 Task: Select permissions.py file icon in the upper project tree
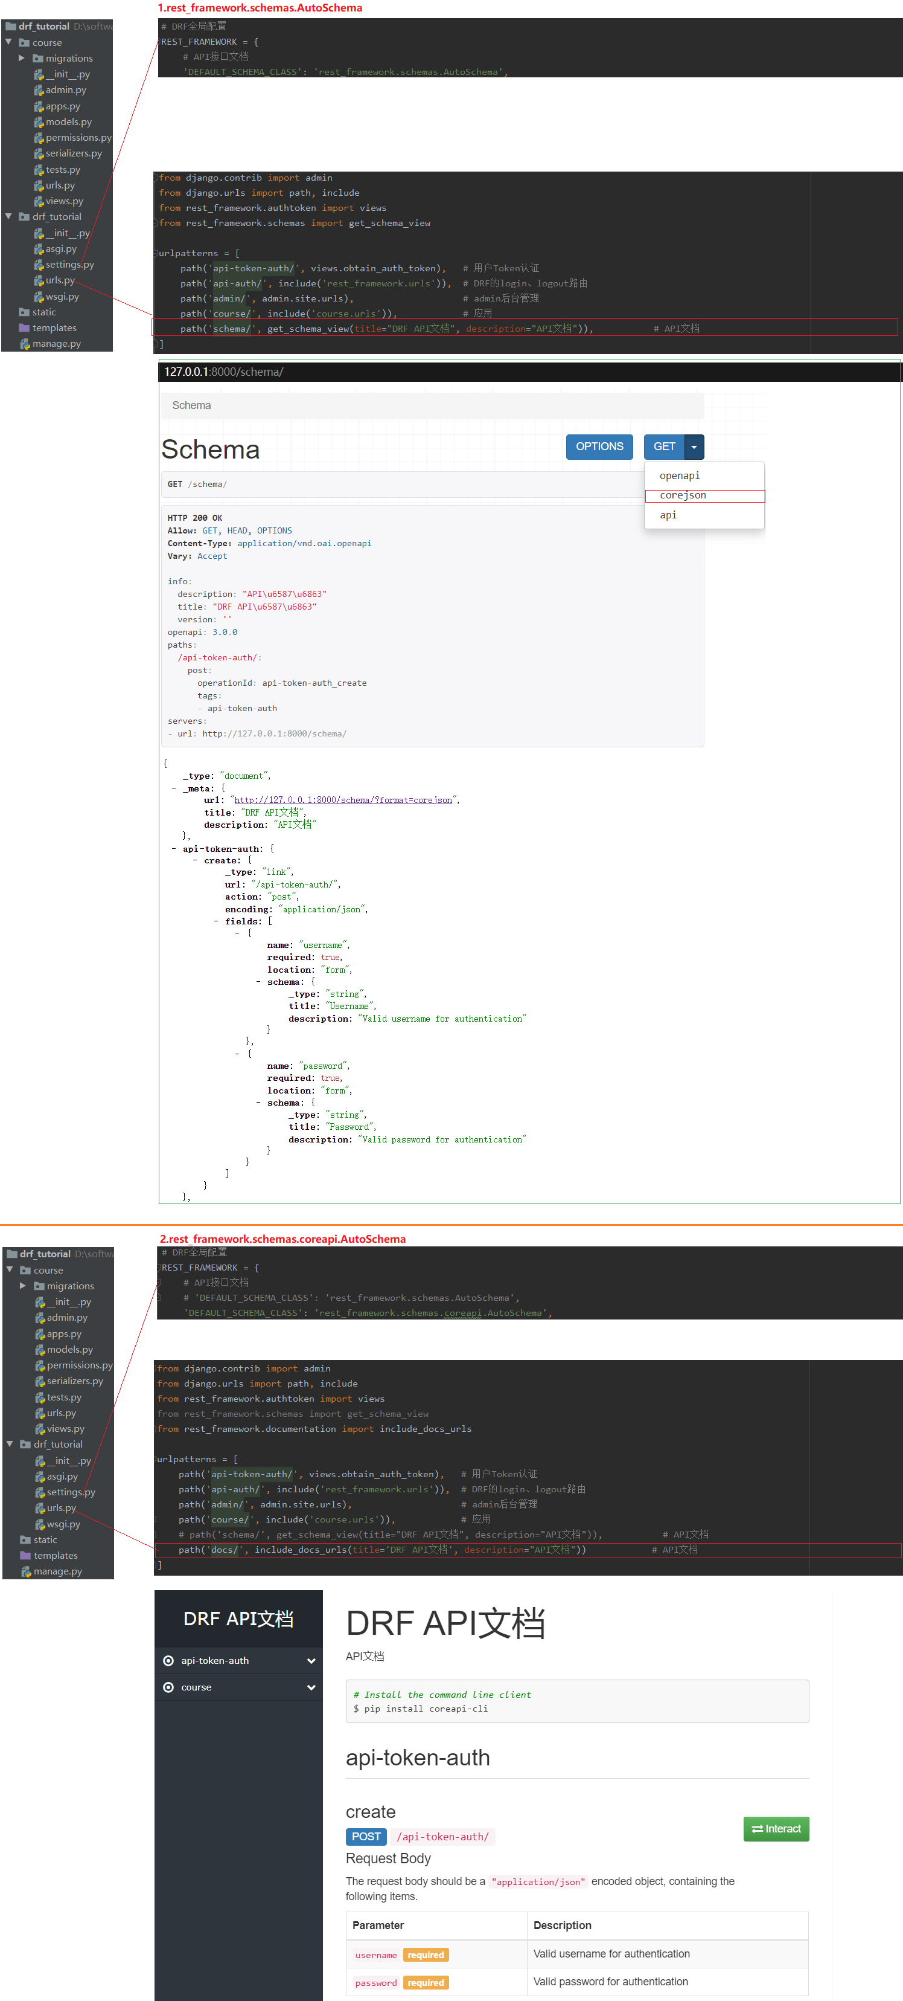[39, 138]
